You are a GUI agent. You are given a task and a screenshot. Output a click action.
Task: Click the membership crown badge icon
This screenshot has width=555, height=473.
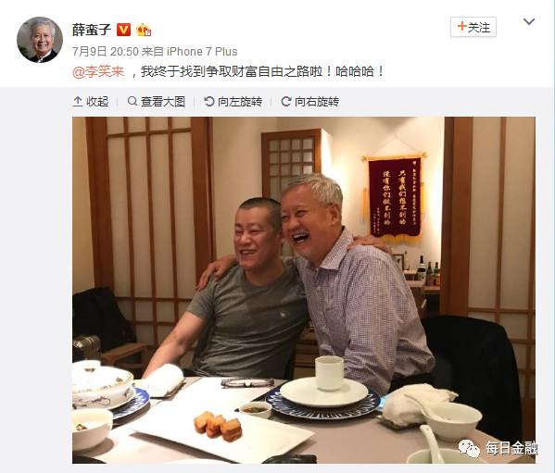tap(144, 30)
